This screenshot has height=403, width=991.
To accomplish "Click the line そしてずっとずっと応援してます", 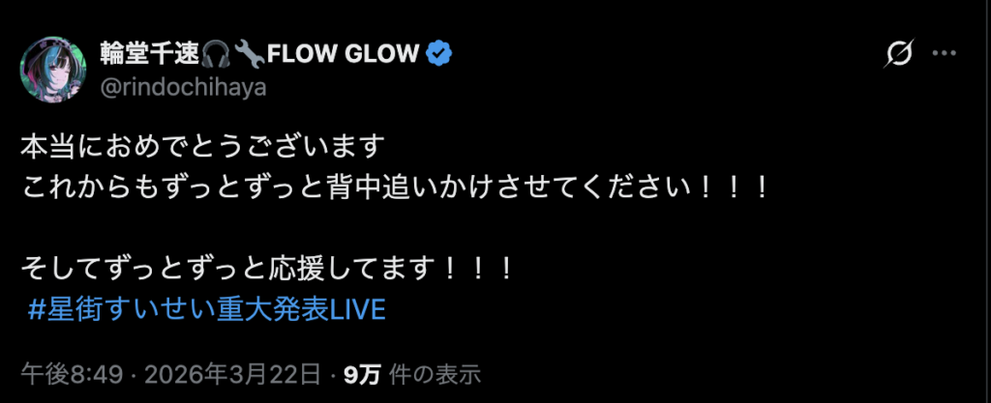I will [x=267, y=270].
